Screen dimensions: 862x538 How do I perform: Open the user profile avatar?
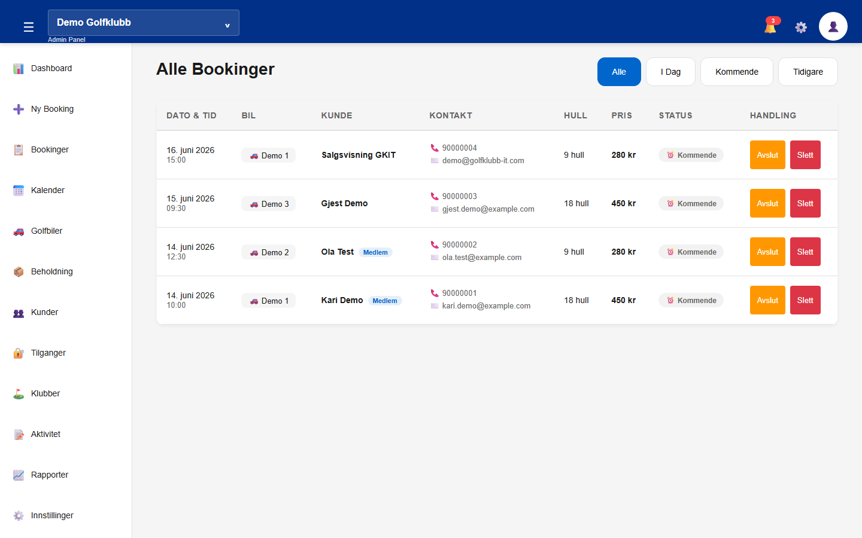[833, 26]
